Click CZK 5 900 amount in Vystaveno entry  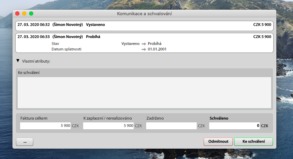coord(262,25)
